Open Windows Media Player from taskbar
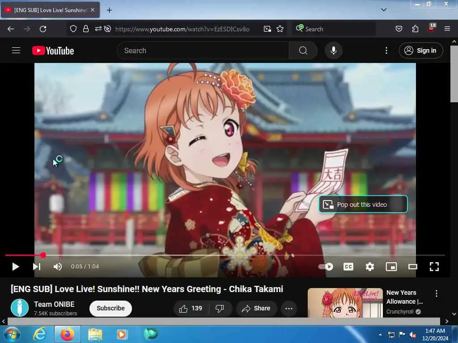The width and height of the screenshot is (458, 343). click(122, 334)
